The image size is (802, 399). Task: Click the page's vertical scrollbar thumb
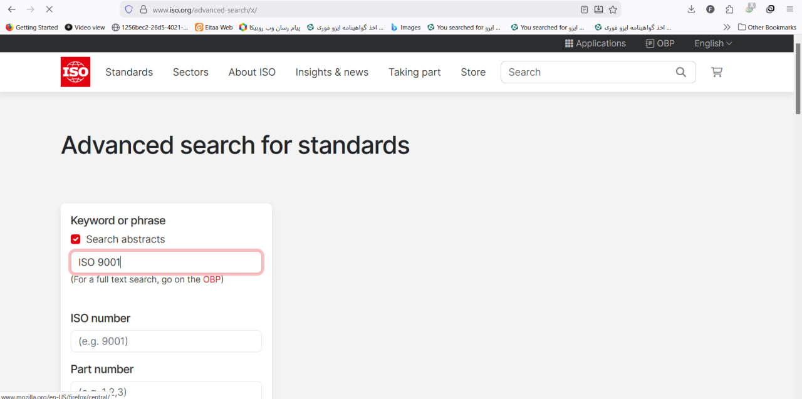(x=798, y=78)
